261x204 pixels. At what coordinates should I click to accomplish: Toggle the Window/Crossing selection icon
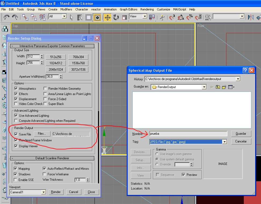(97, 17)
